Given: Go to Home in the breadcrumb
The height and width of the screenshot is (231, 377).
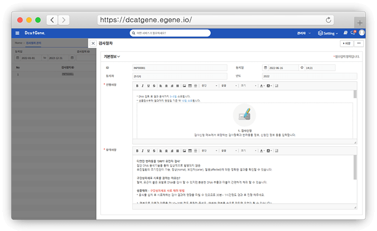Looking at the screenshot, I should tap(18, 43).
